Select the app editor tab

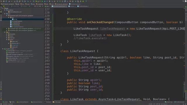[x=48, y=6]
